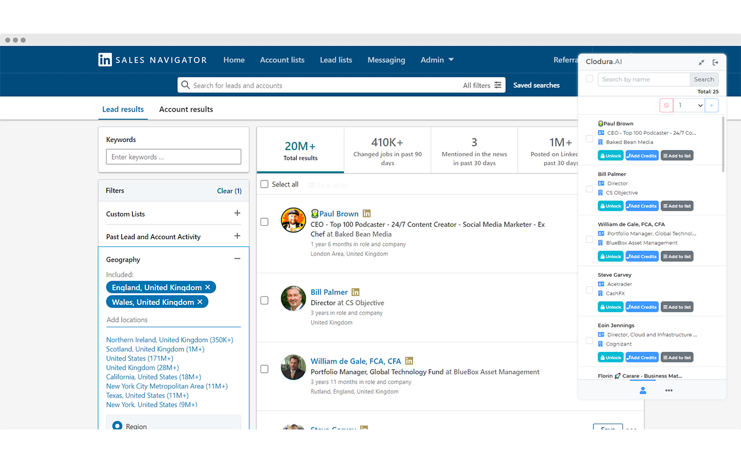Focus the Add locations field
Screen dimensions: 741x463
173,319
